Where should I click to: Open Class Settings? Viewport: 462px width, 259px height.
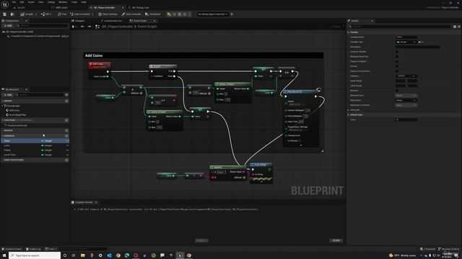pos(108,14)
